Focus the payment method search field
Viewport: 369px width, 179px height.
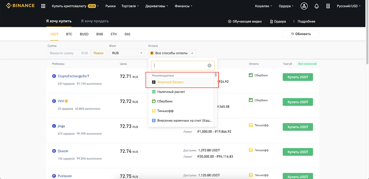click(183, 65)
